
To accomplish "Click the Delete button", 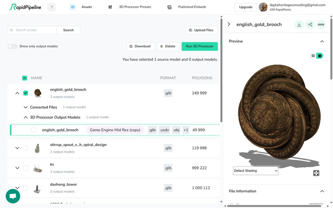I will 168,46.
